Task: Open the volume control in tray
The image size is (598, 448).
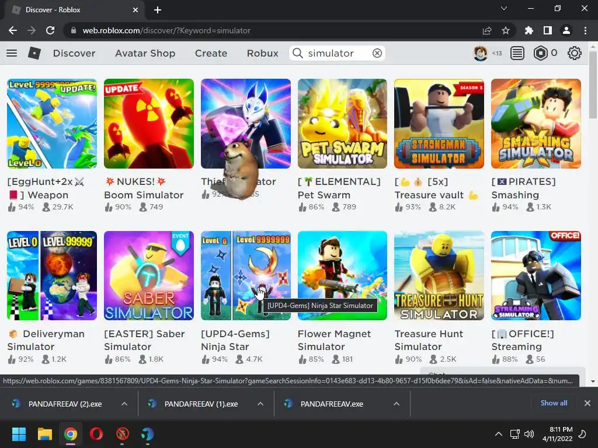Action: (529, 434)
